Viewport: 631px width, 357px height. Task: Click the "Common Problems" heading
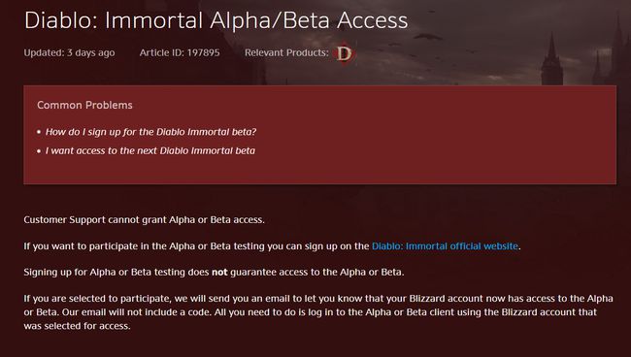[x=84, y=105]
